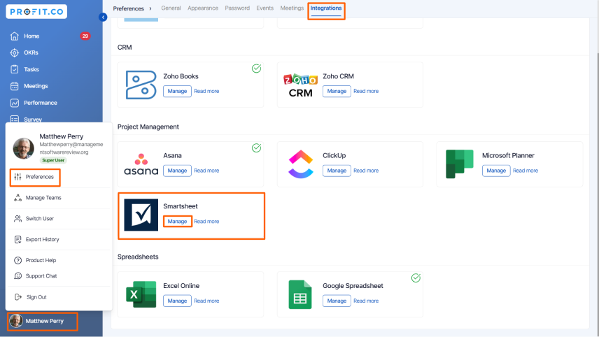Read more about Smartsheet
Image resolution: width=599 pixels, height=337 pixels.
tap(206, 222)
